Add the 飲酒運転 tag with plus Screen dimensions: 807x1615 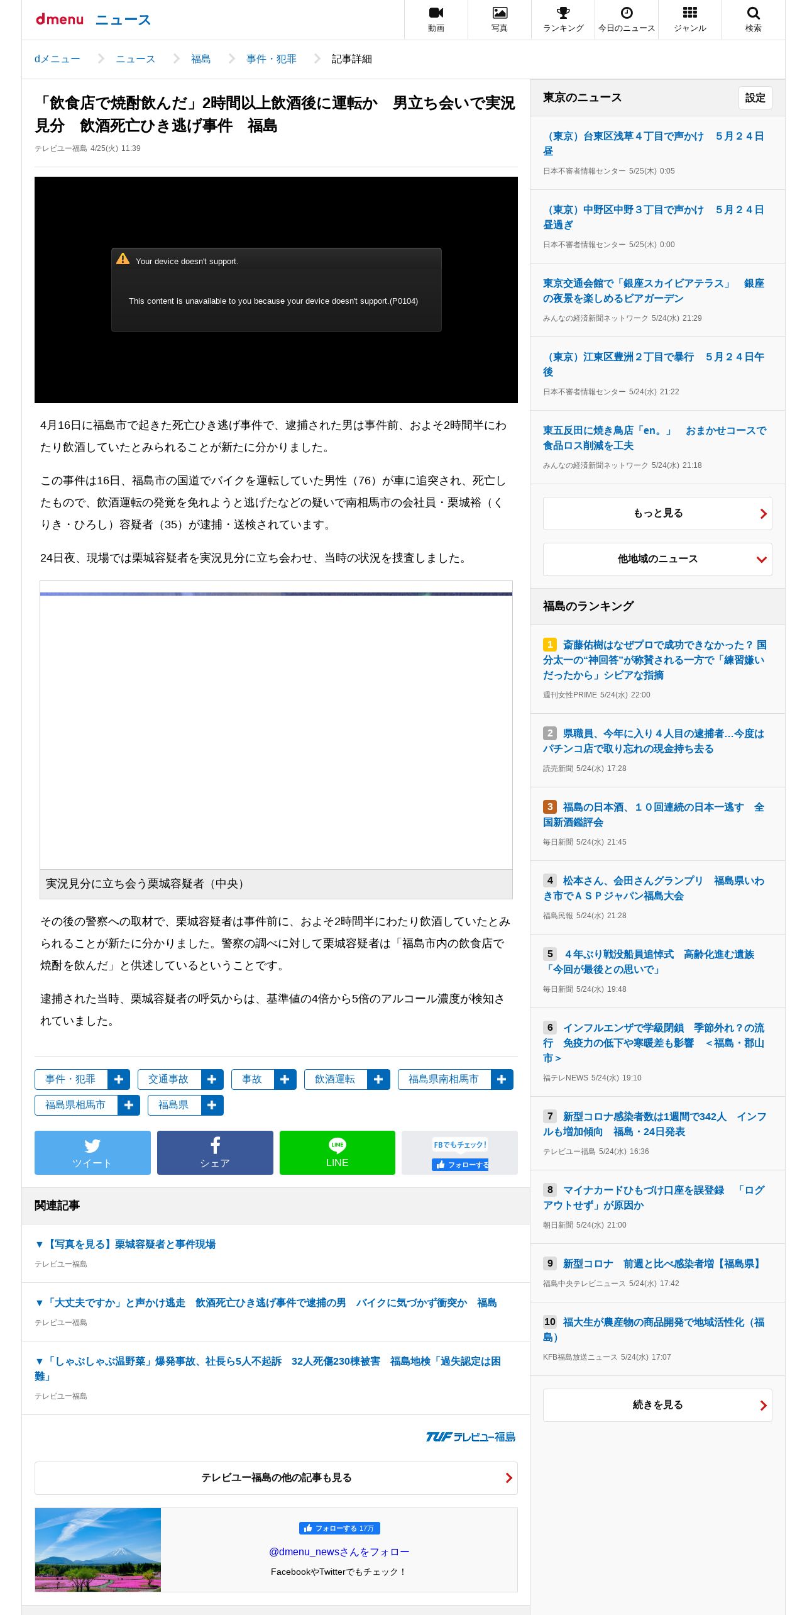coord(378,1079)
